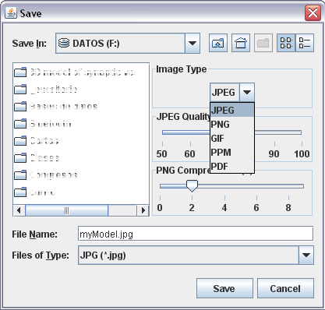The image size is (325, 310).
Task: Open the Save In drive dropdown
Action: pos(193,43)
